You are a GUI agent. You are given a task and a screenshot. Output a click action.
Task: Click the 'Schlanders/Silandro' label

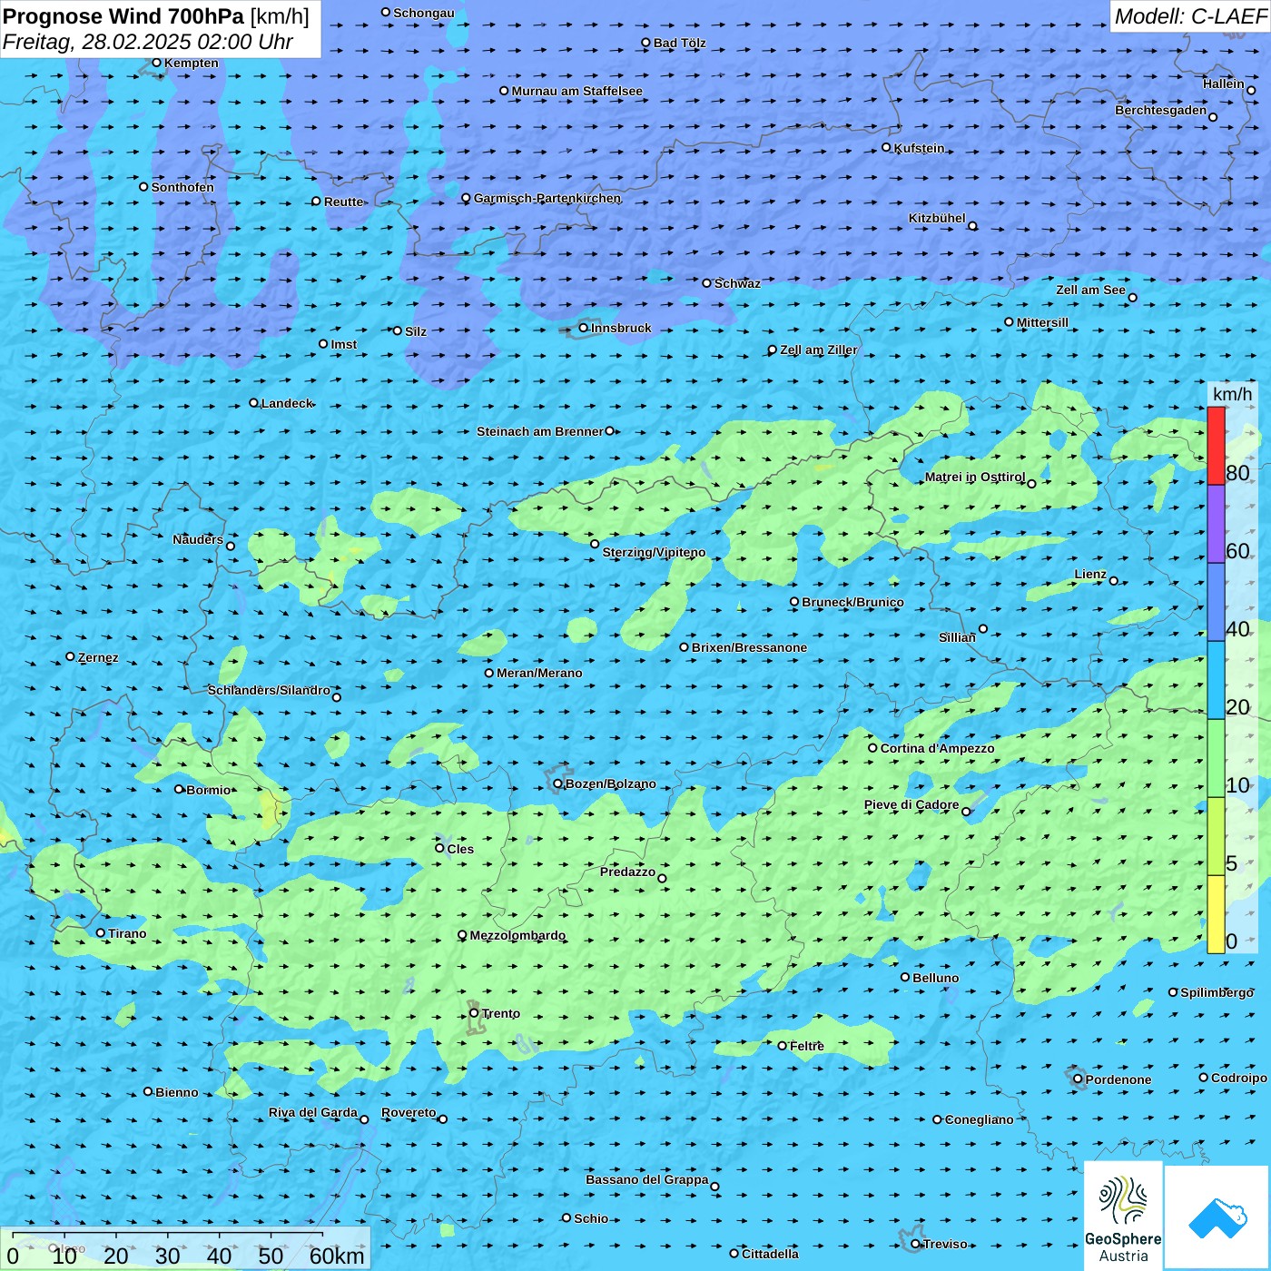pos(269,690)
